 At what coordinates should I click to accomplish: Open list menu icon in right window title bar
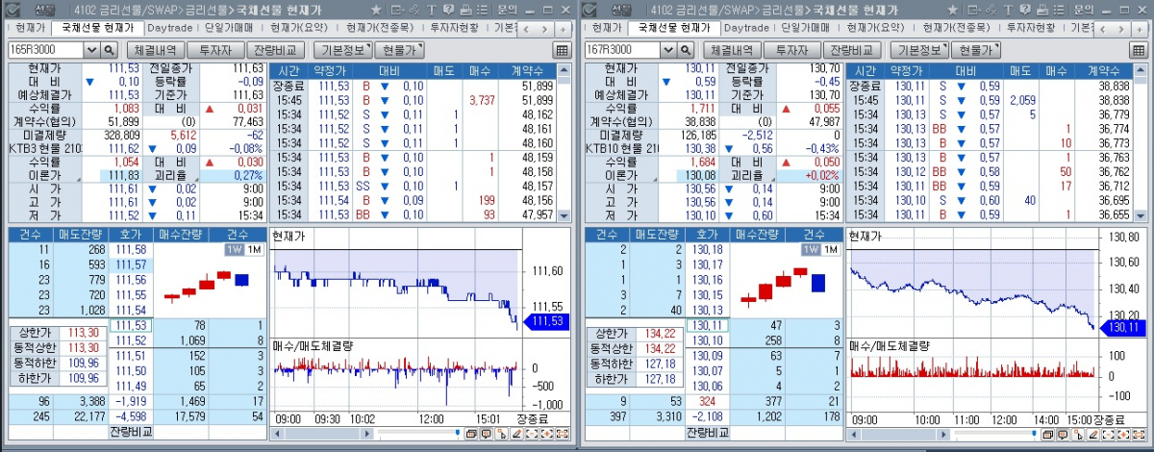click(1059, 10)
